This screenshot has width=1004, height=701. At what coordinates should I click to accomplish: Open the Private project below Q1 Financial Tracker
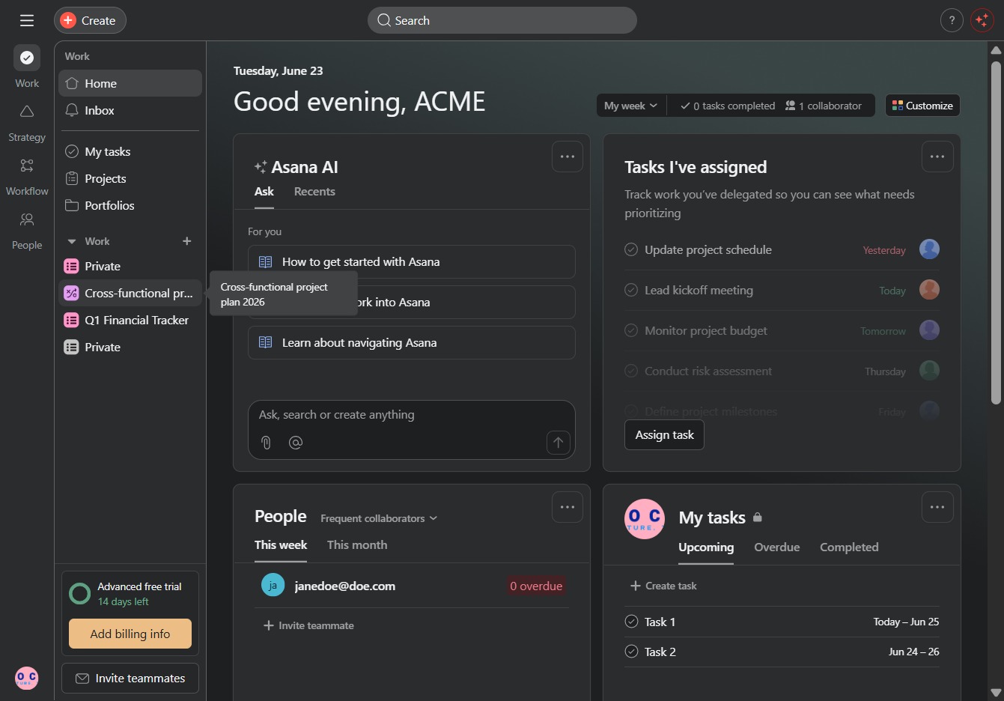tap(130, 347)
